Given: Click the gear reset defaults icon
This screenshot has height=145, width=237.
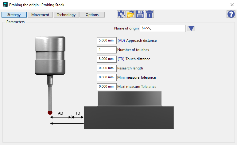Looking at the screenshot, I should point(121,14).
